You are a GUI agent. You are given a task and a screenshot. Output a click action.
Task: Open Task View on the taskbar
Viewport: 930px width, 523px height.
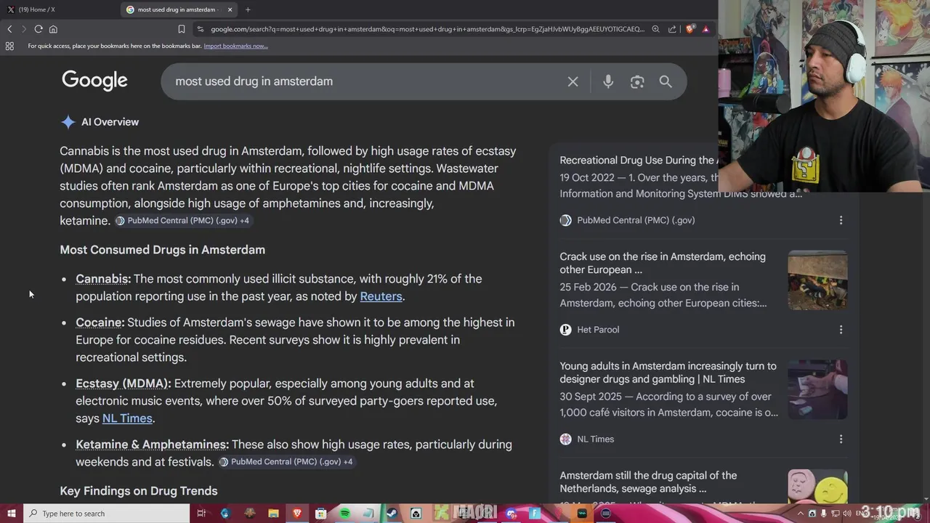pos(201,514)
